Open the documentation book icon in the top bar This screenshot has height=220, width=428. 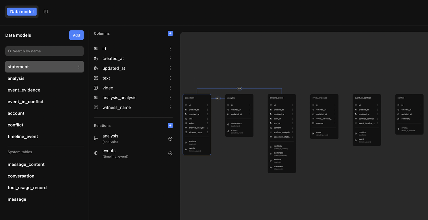pos(46,12)
